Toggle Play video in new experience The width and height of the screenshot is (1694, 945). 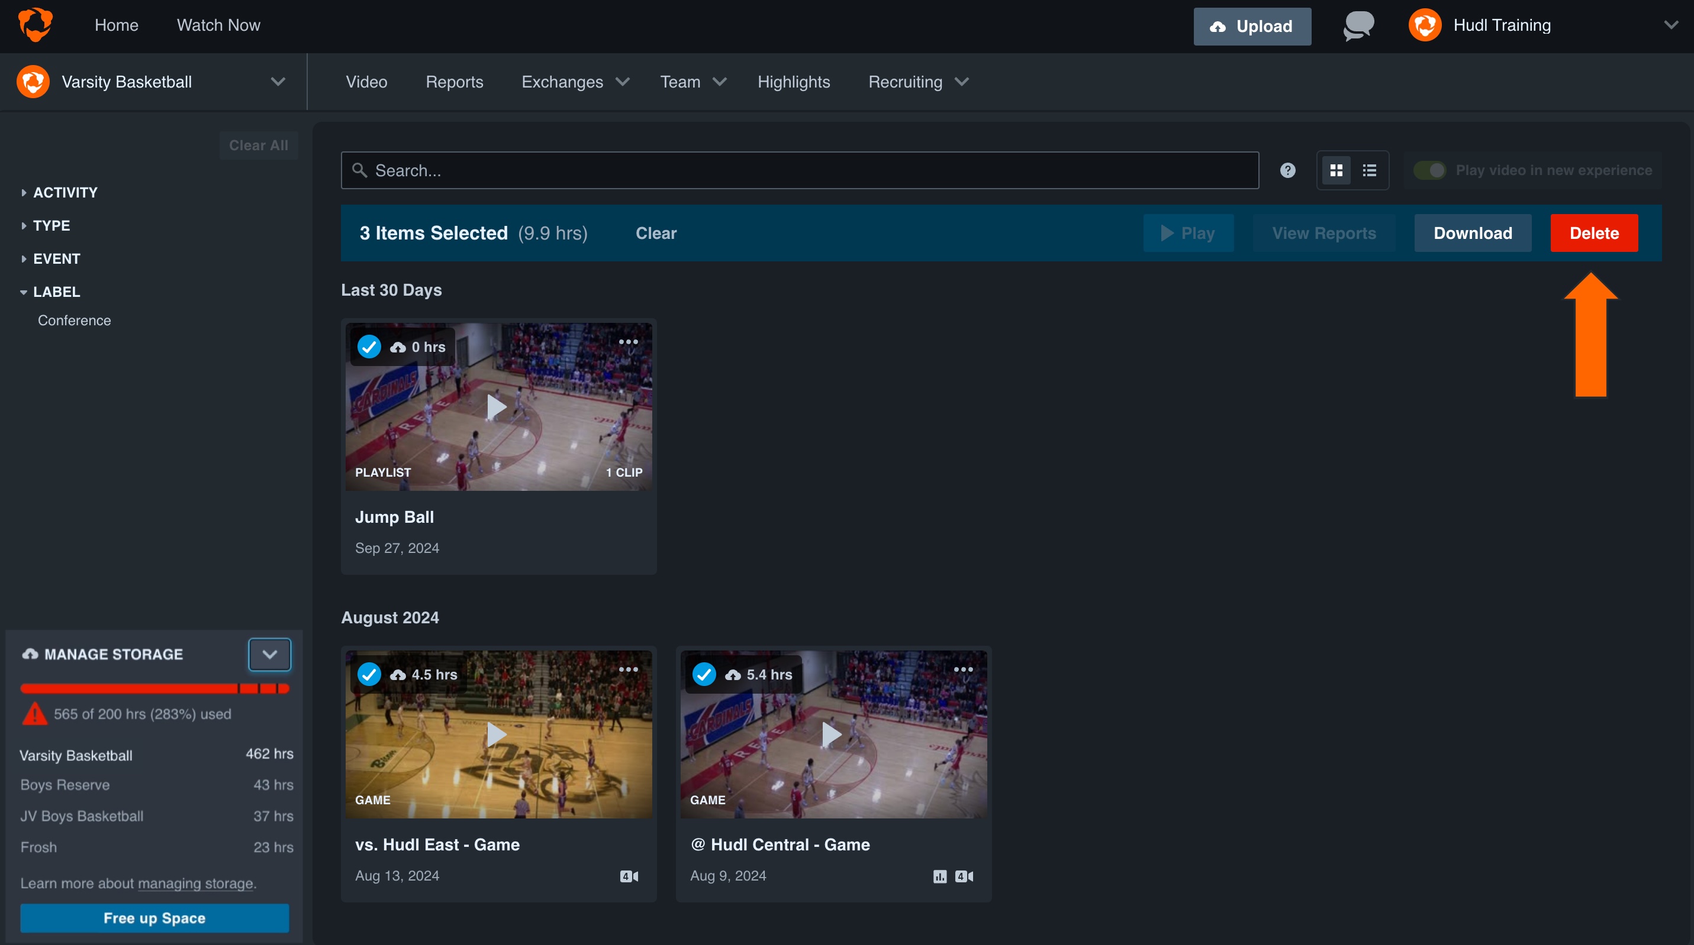click(x=1430, y=170)
